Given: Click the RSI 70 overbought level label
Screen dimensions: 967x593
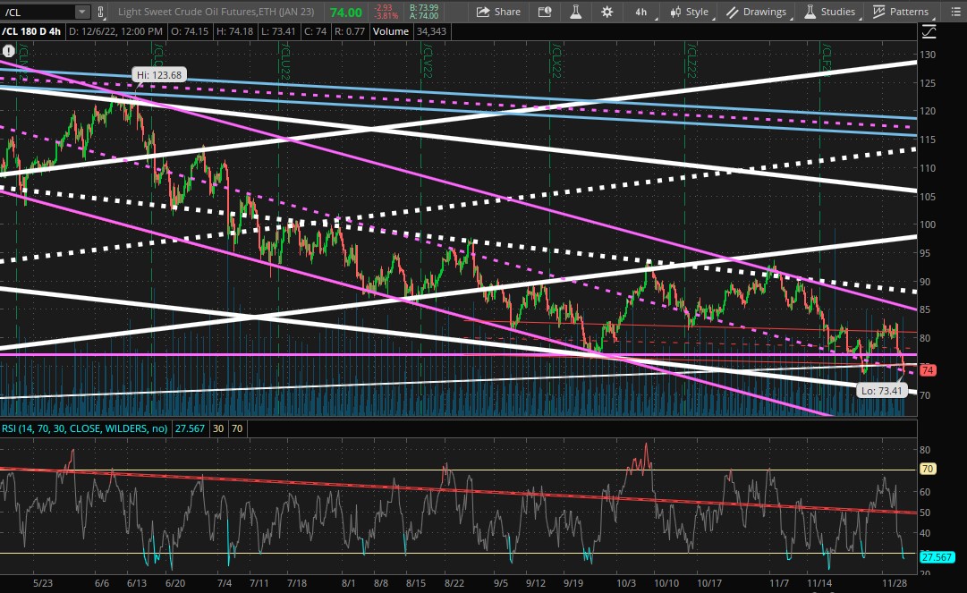Looking at the screenshot, I should pos(928,469).
